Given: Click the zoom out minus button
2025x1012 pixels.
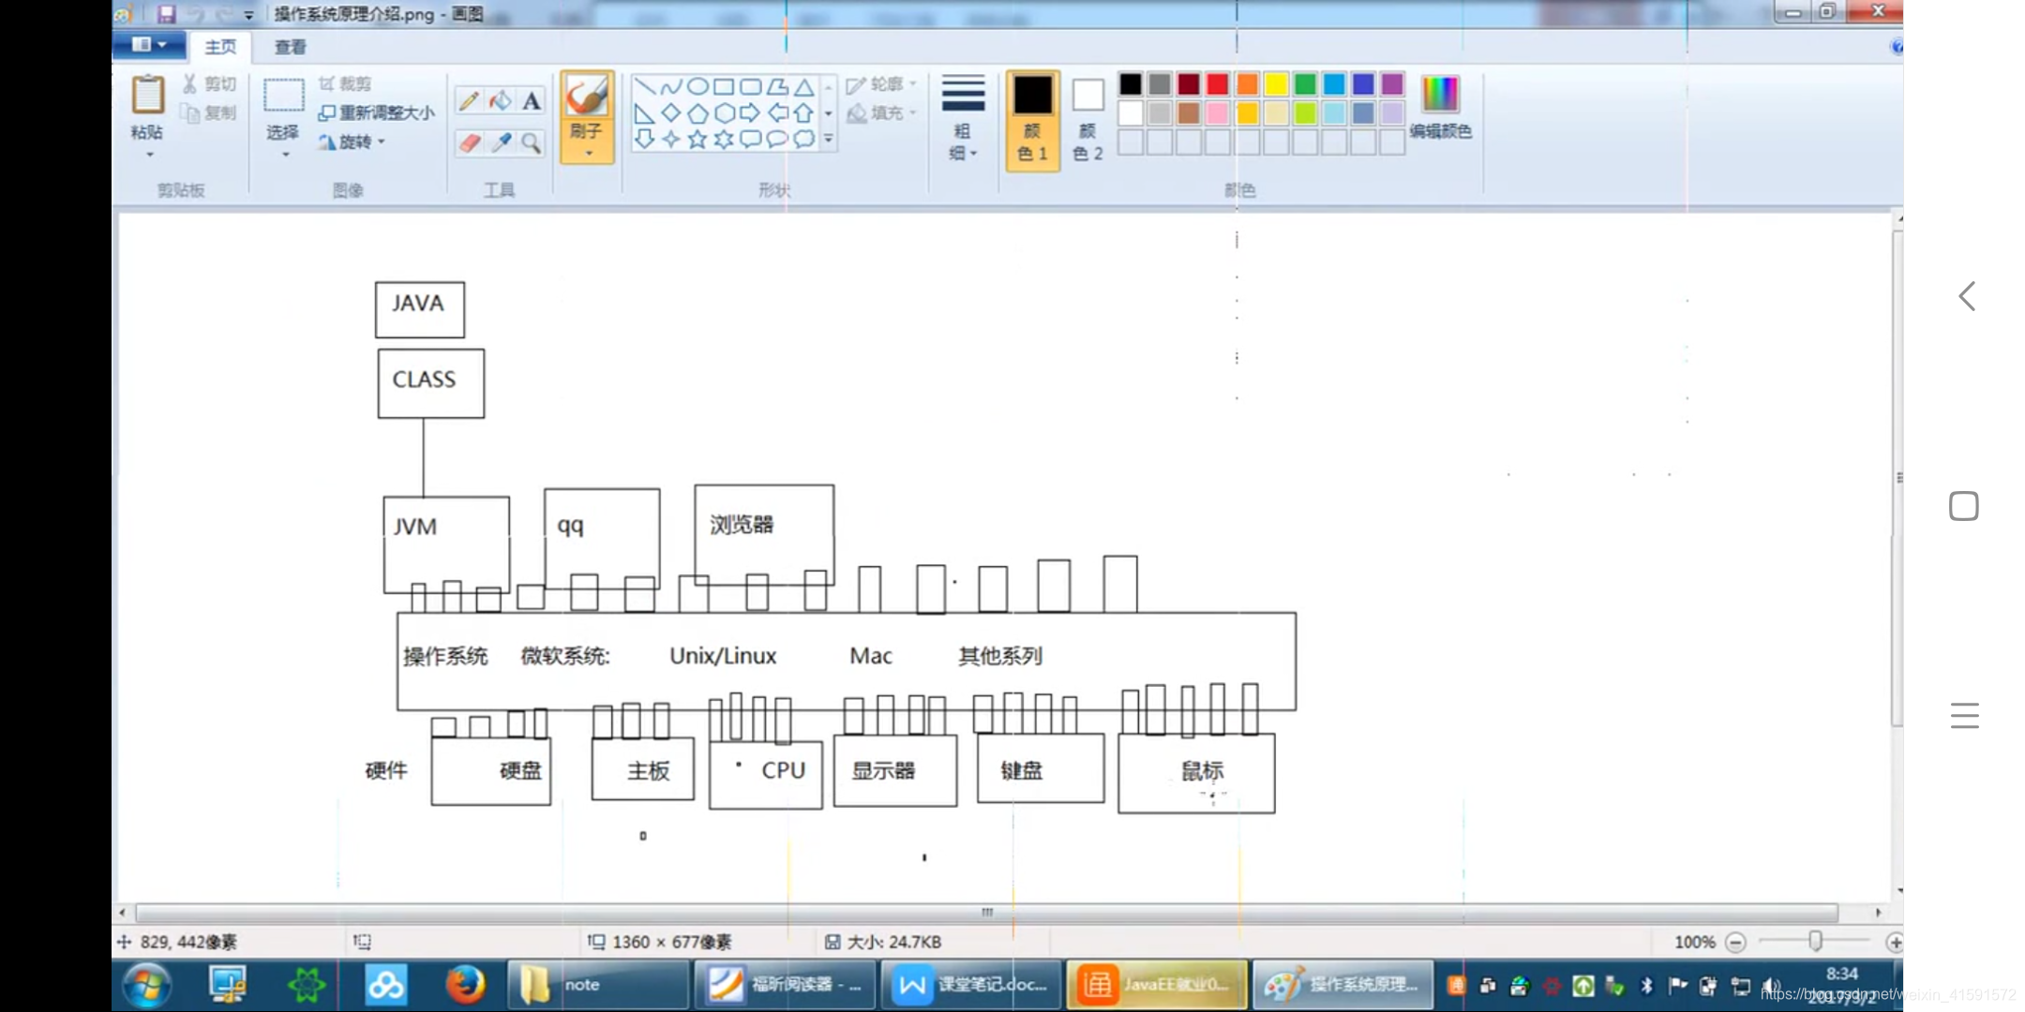Looking at the screenshot, I should point(1735,942).
